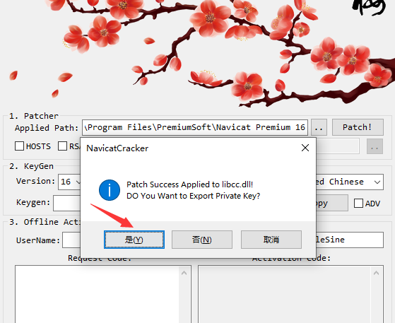This screenshot has height=323, width=395.
Task: Click the 是(Y) button in the dialog
Action: (134, 240)
